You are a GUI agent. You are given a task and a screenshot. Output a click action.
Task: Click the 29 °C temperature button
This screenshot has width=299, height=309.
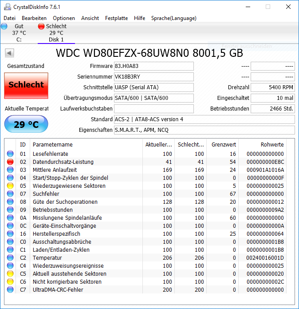click(26, 124)
